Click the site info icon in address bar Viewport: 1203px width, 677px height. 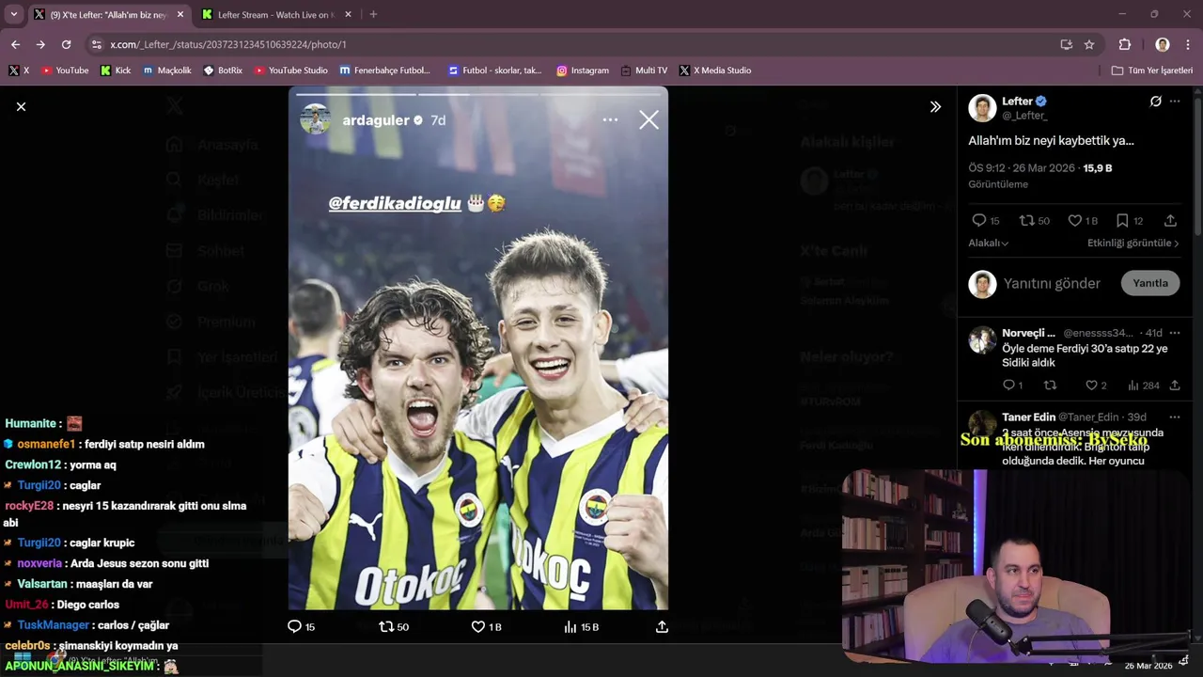[96, 44]
